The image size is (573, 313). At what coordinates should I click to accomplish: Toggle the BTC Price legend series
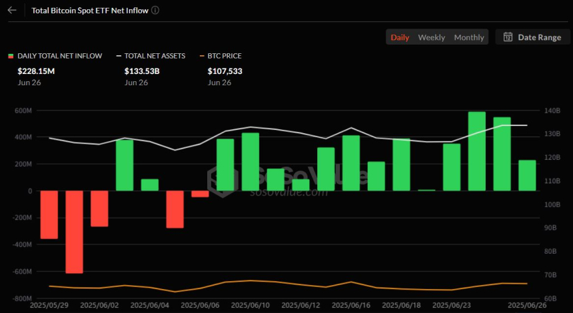tap(224, 56)
